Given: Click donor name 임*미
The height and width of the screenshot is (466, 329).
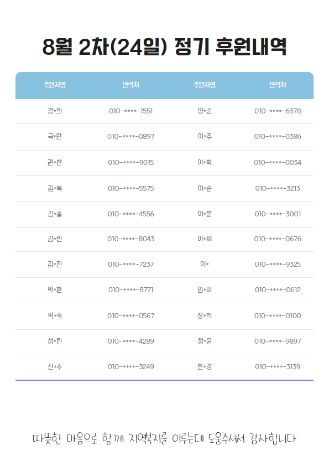Looking at the screenshot, I should tap(205, 290).
